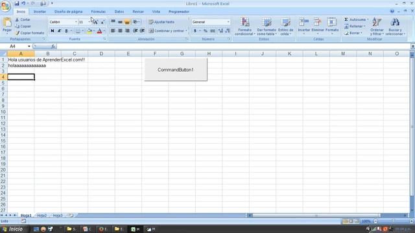Open Diseño de página tab
Image resolution: width=415 pixels, height=233 pixels.
pos(68,12)
